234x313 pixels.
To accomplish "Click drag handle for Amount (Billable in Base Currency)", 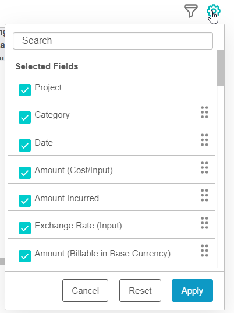I will (204, 251).
